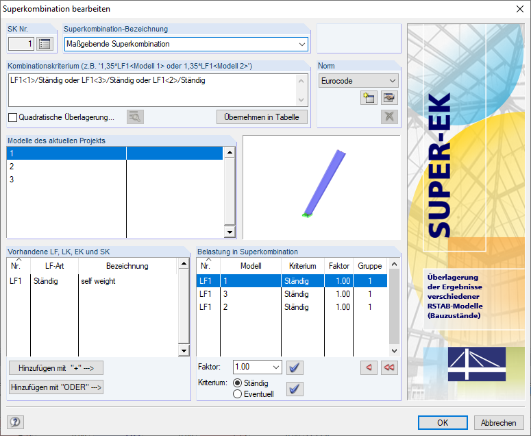This screenshot has height=436, width=531.
Task: Select the Eventuell criterion radio button
Action: [237, 394]
